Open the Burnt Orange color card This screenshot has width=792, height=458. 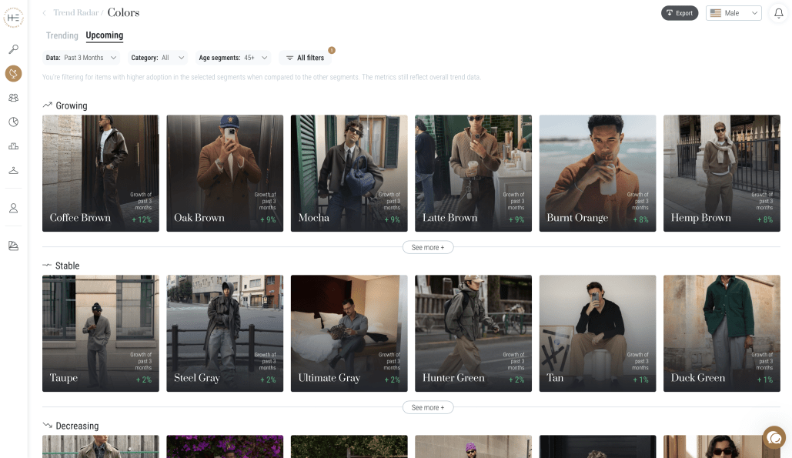click(597, 173)
